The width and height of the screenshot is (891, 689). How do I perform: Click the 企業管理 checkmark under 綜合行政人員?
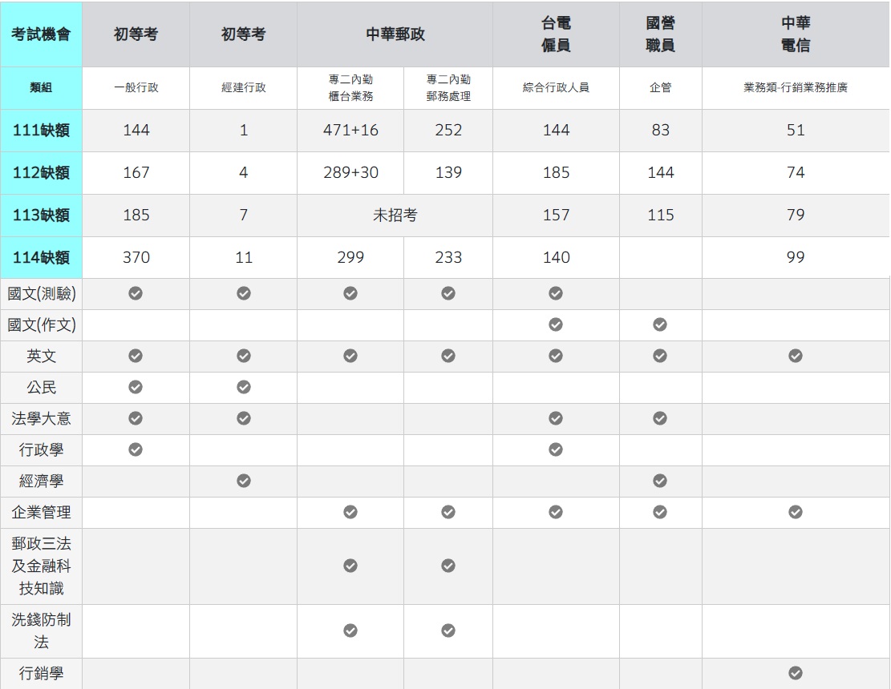tap(556, 512)
